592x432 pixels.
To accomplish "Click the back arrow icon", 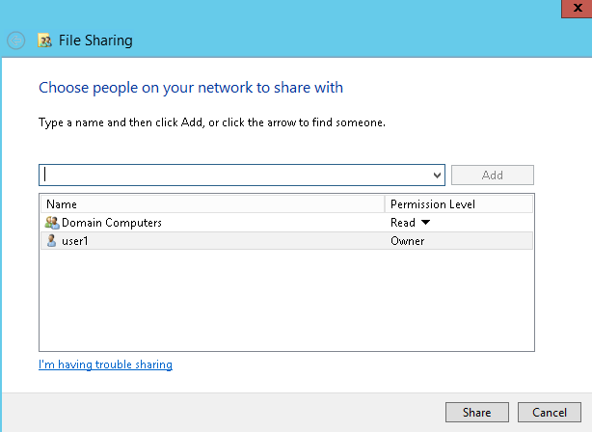I will pyautogui.click(x=15, y=40).
